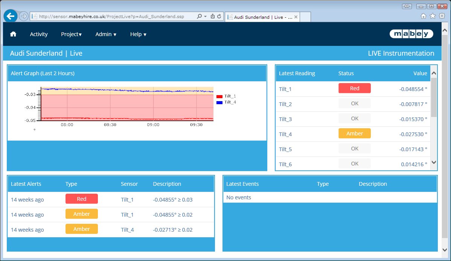Click the 09:00 time label on graph
Screen dimensions: 451x261
(153, 125)
